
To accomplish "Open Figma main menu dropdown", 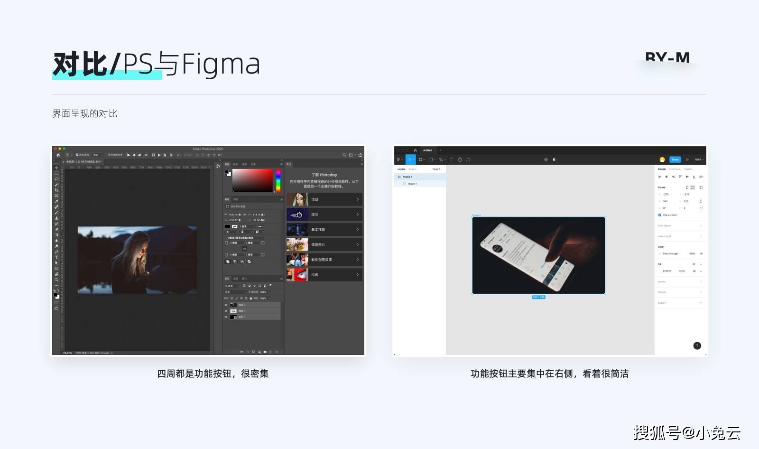I will tap(399, 159).
